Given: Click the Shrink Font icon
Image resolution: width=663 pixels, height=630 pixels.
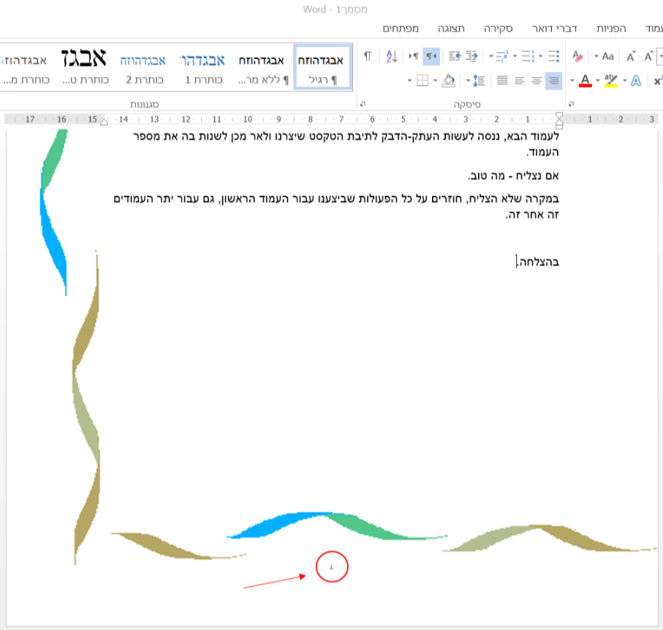Looking at the screenshot, I should 631,56.
